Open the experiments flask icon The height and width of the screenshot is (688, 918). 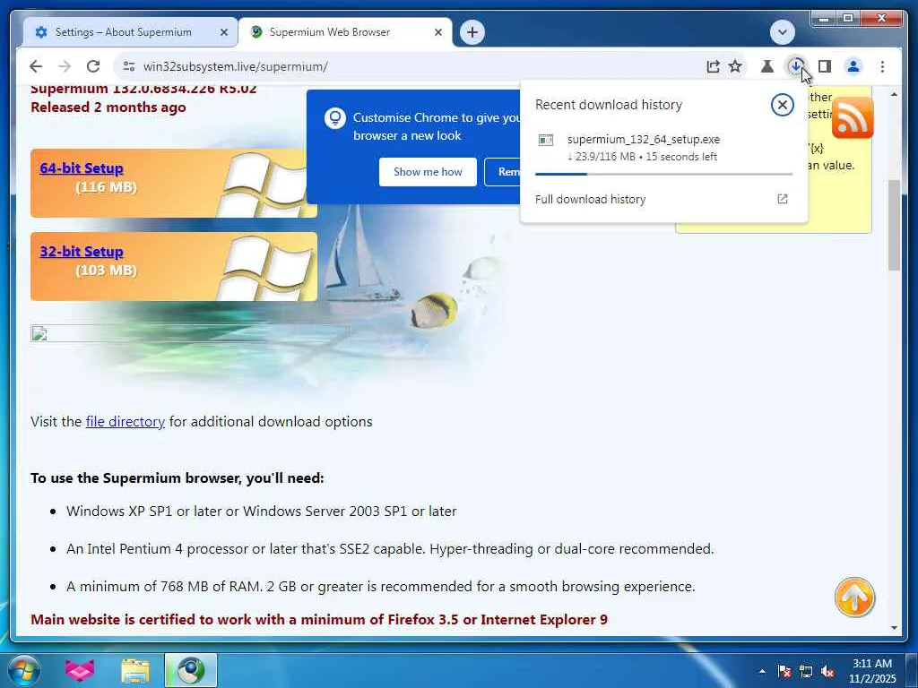tap(767, 66)
